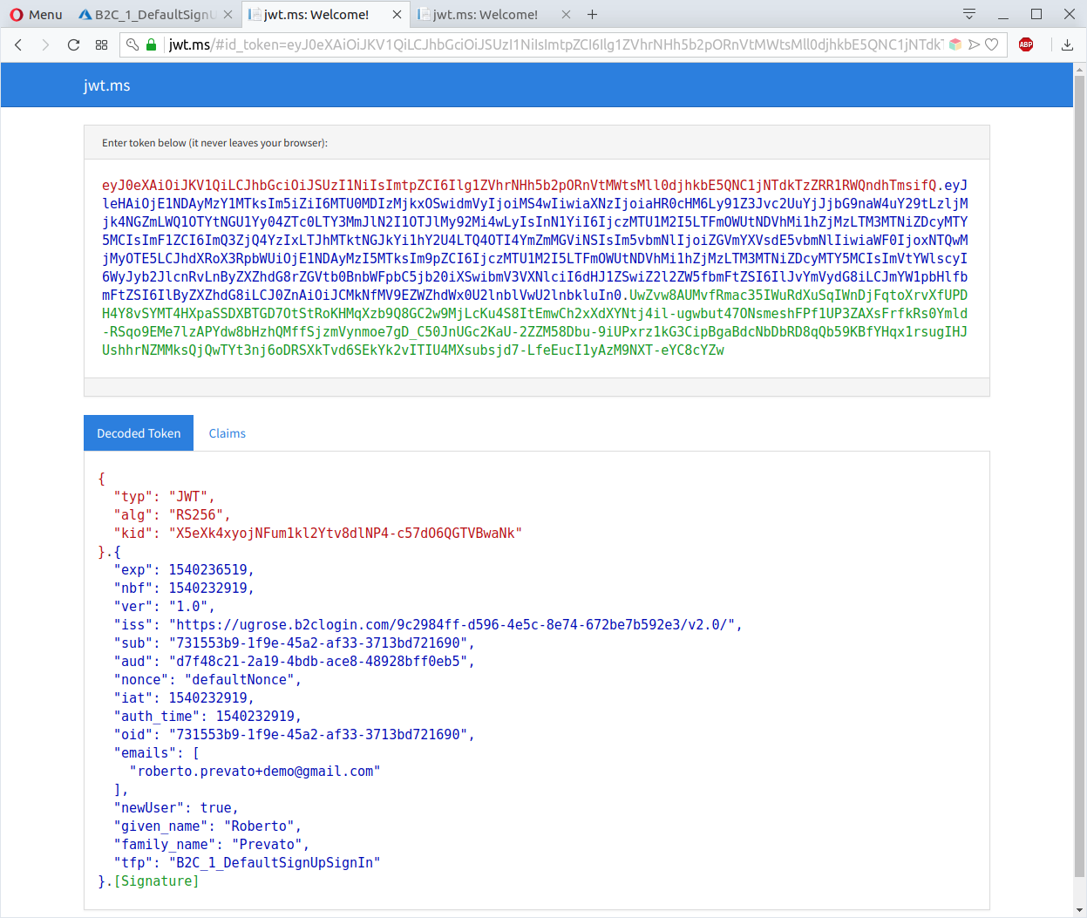Click the "Enter token below" label text
Image resolution: width=1087 pixels, height=918 pixels.
(214, 143)
